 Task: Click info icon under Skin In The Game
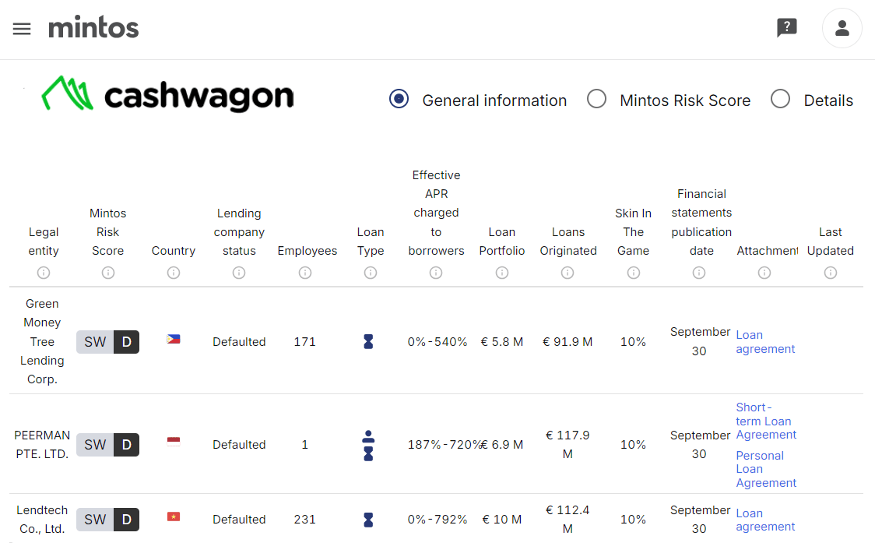[x=634, y=273]
